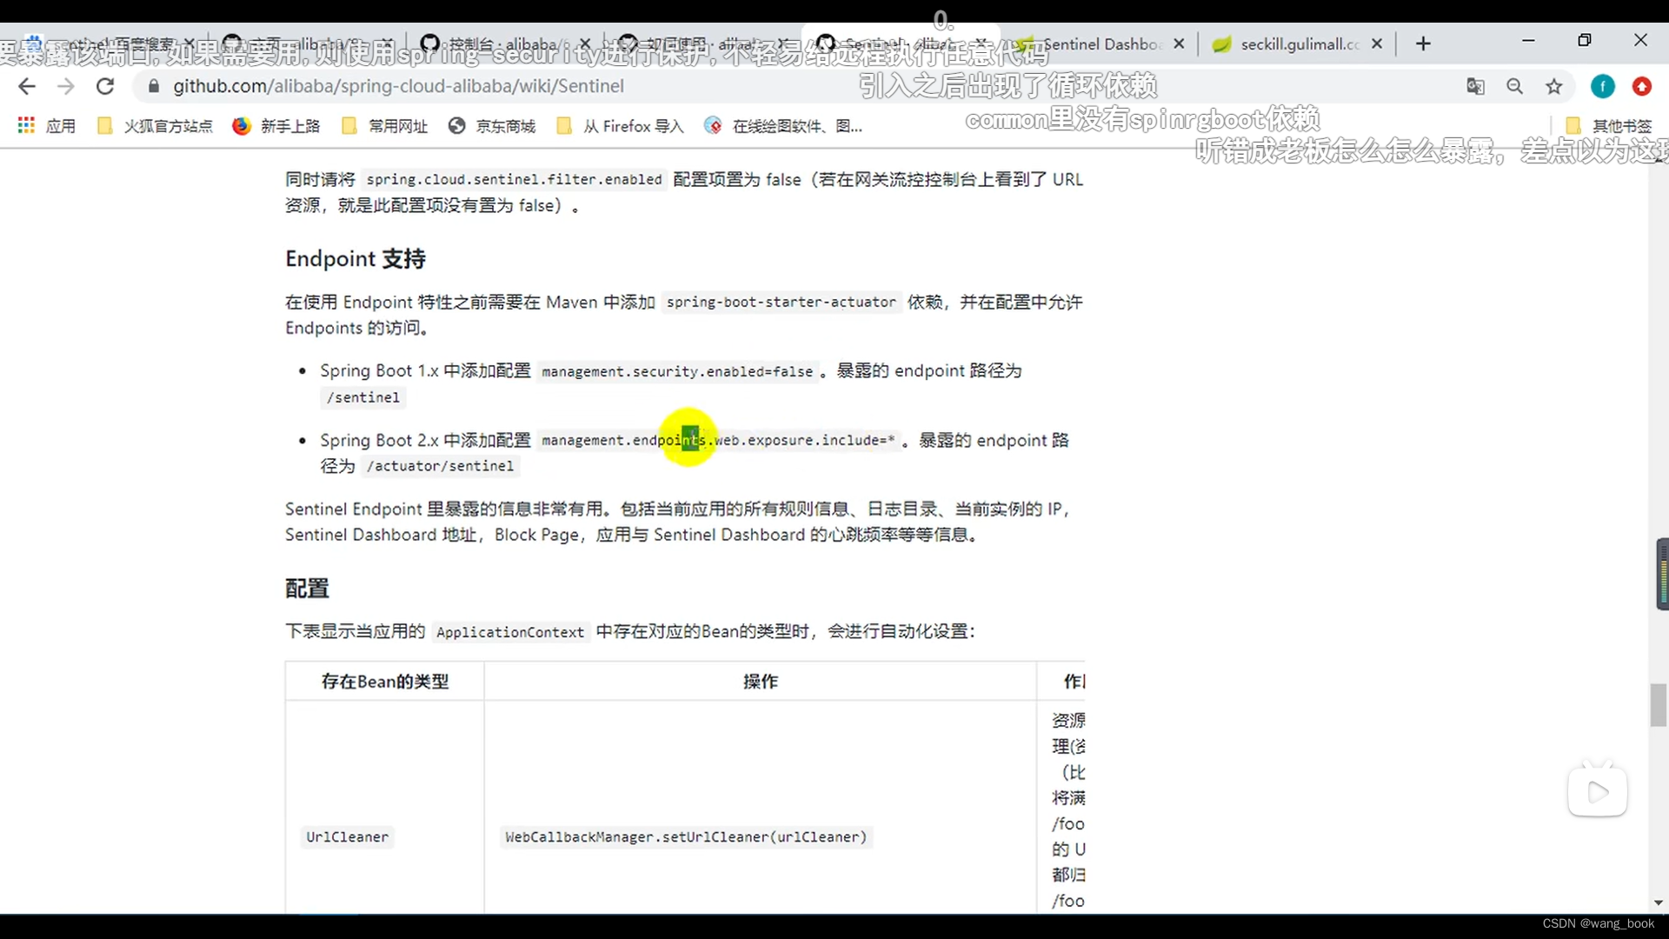Open the 其他书签 folder
The width and height of the screenshot is (1669, 939).
[x=1609, y=126]
